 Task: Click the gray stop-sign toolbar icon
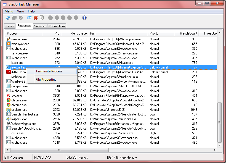21,18
